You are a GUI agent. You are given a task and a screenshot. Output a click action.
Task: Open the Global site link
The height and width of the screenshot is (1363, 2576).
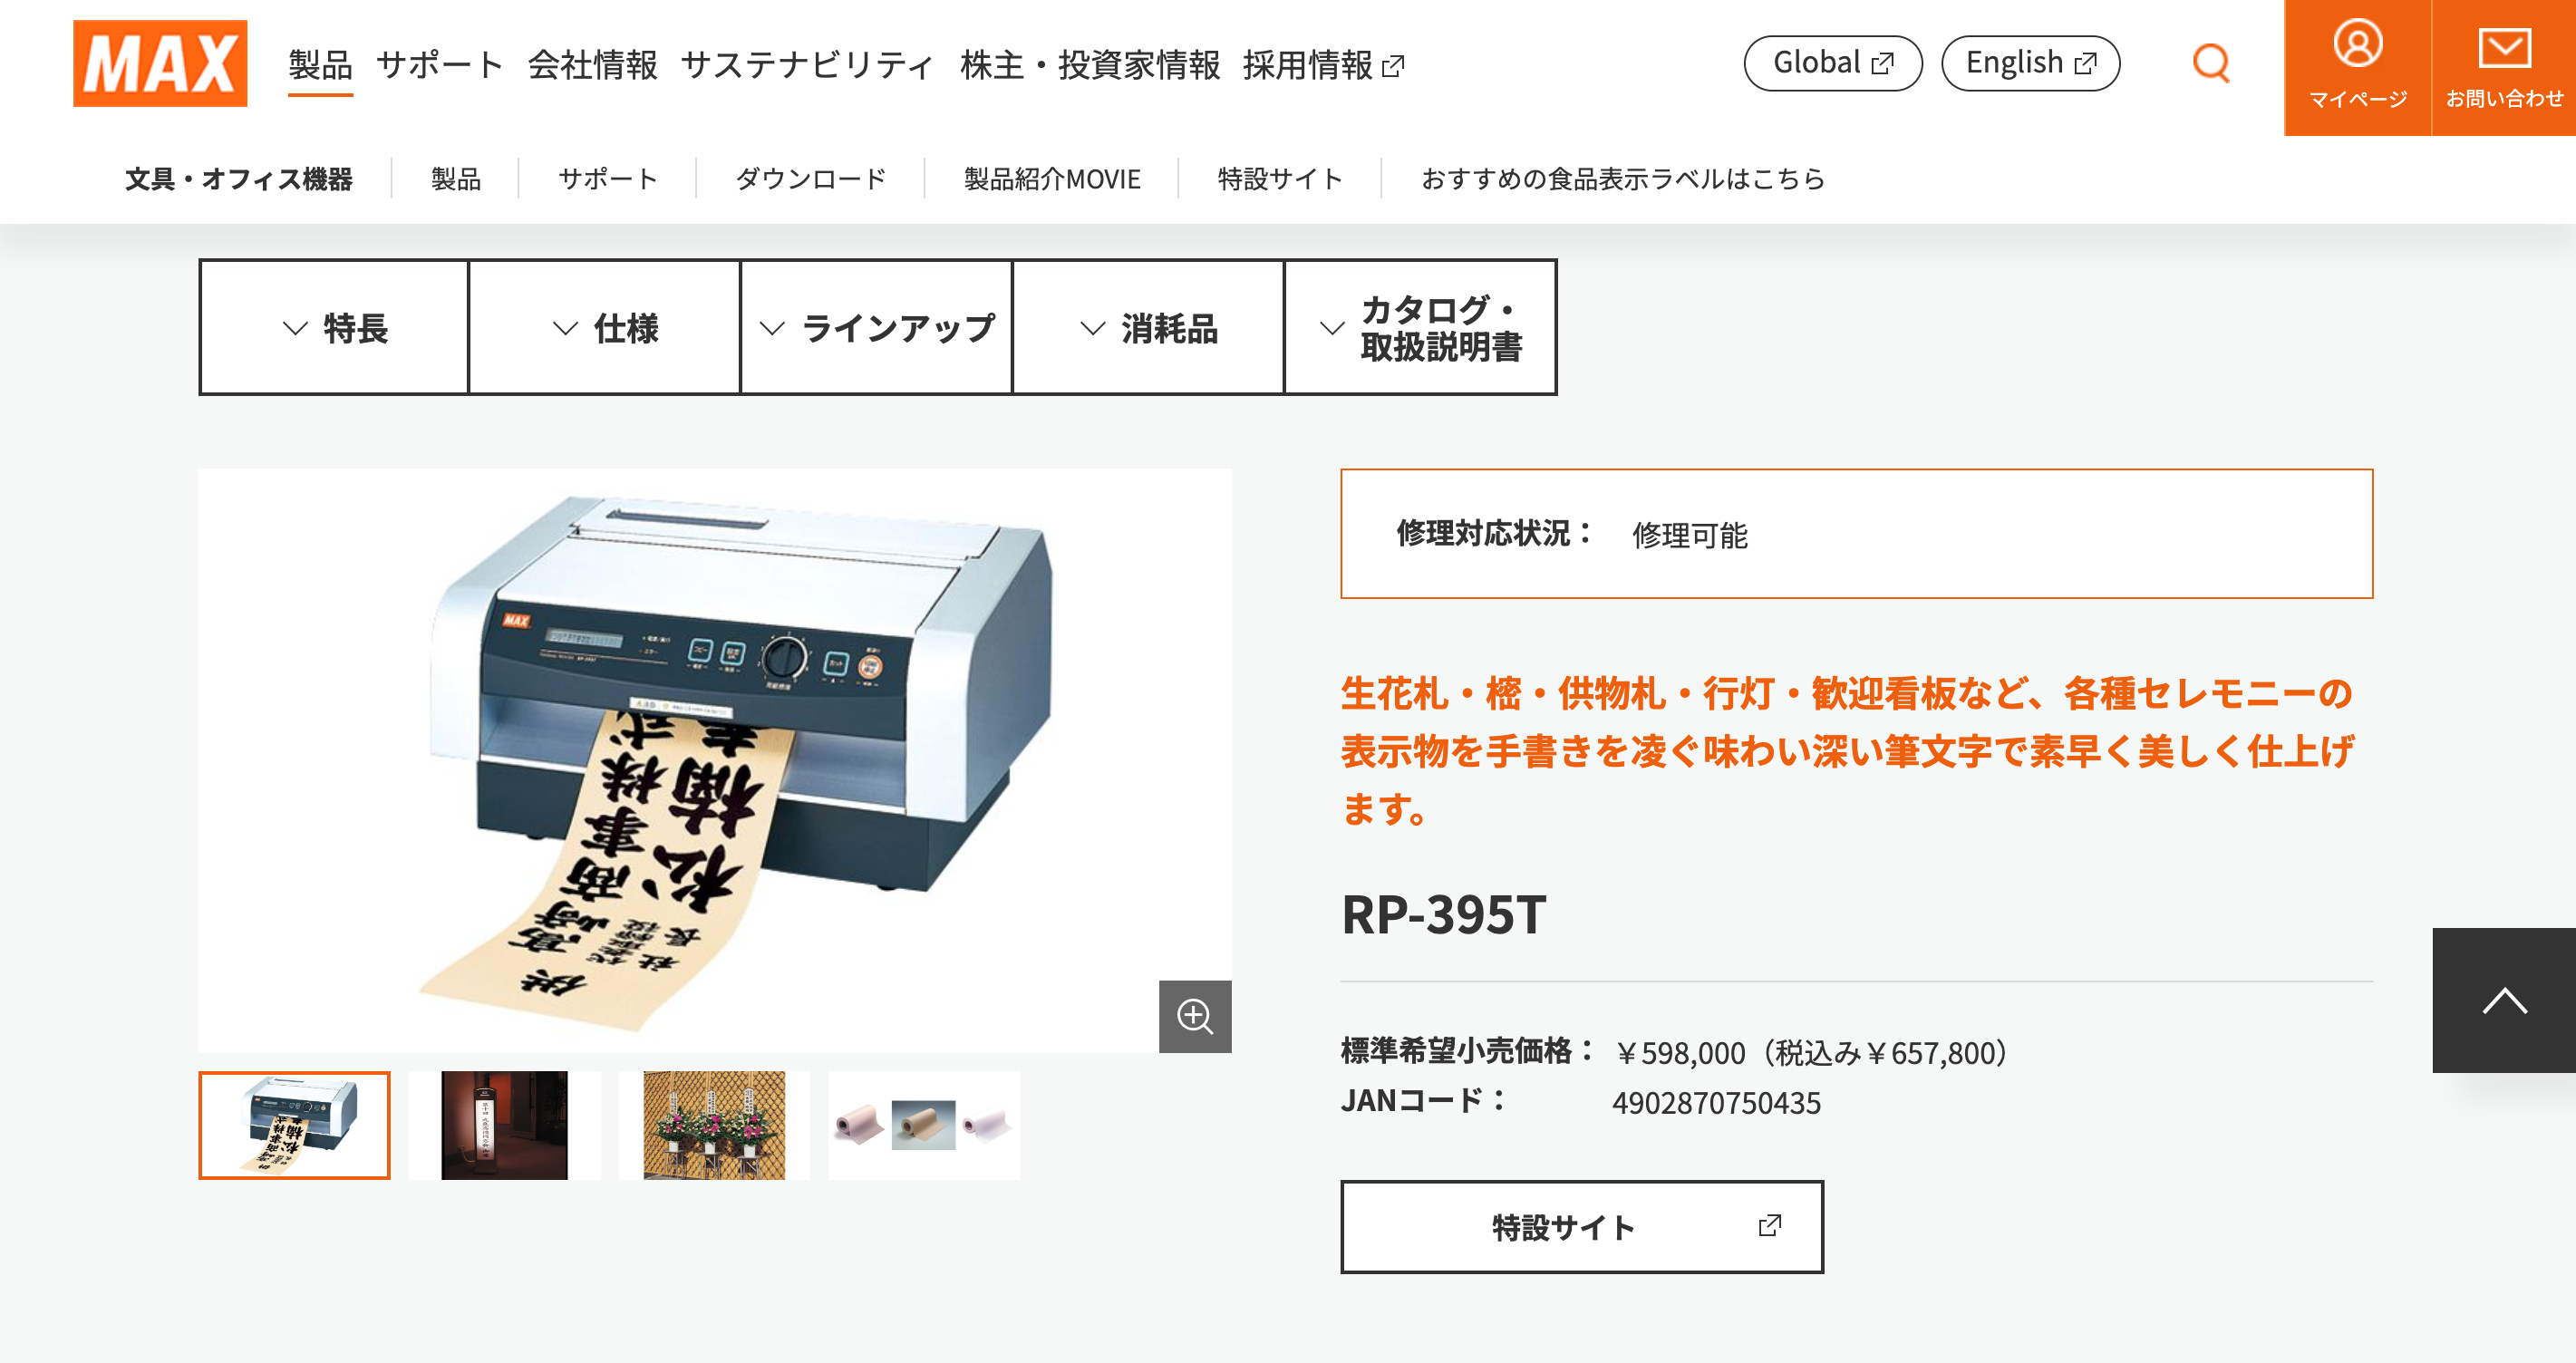(x=1833, y=63)
